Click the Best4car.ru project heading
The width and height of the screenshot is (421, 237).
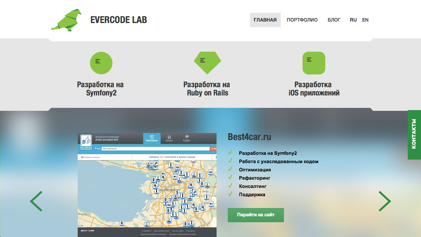coord(249,137)
